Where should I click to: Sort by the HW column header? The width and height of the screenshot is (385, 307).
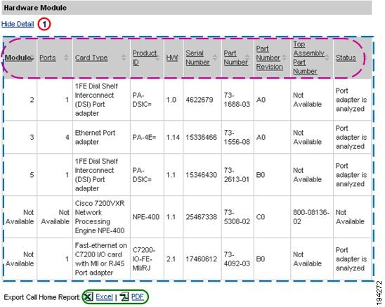[x=172, y=58]
